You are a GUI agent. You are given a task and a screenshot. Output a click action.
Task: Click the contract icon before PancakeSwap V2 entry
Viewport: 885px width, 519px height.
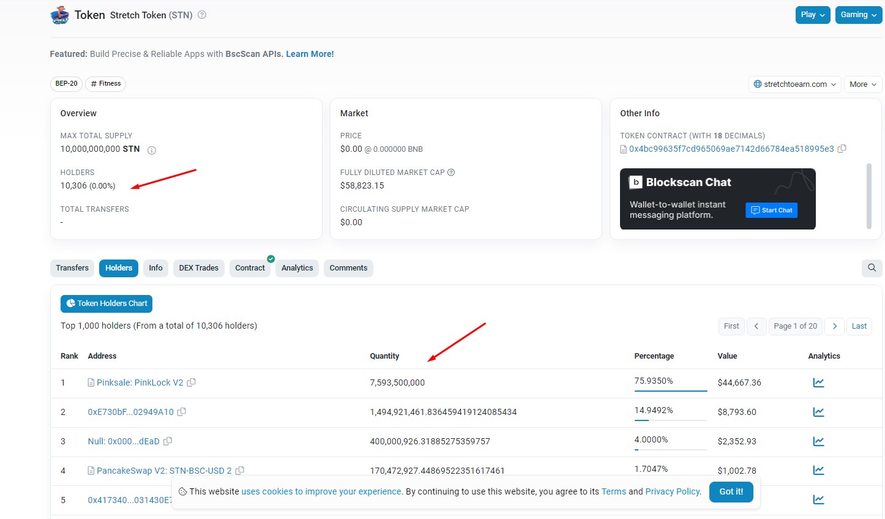point(91,471)
